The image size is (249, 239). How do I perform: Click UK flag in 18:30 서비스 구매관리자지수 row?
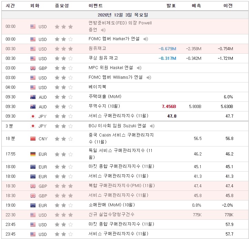[x=33, y=196]
